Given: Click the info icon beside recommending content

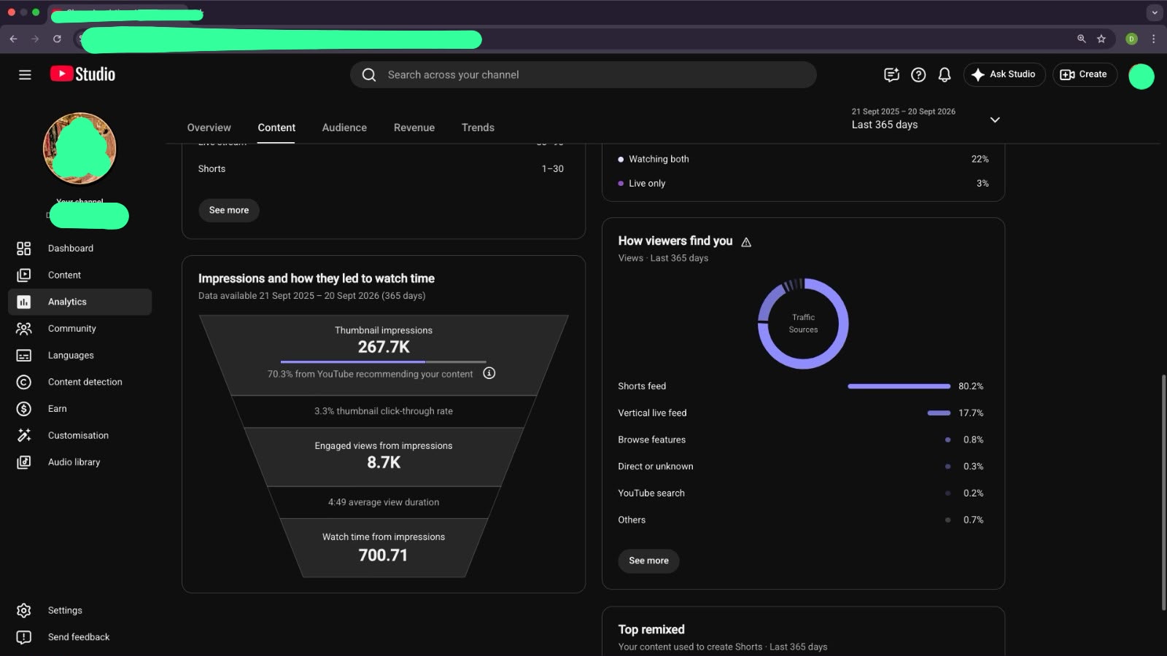Looking at the screenshot, I should (x=489, y=373).
